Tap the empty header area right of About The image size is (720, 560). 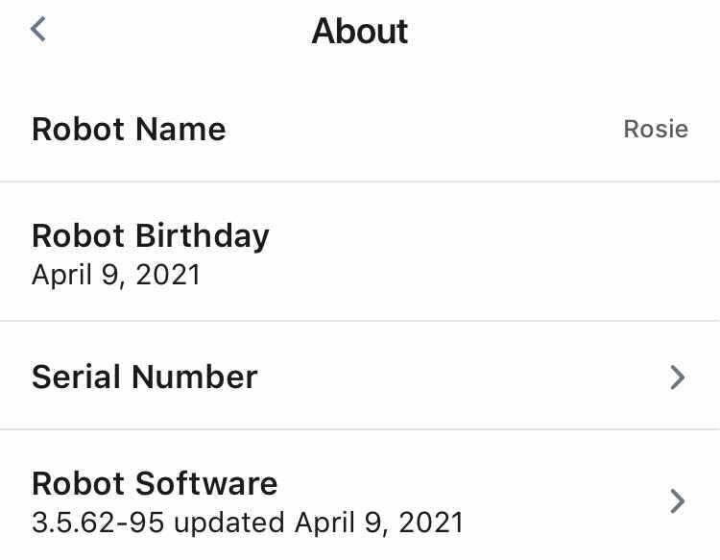click(566, 32)
